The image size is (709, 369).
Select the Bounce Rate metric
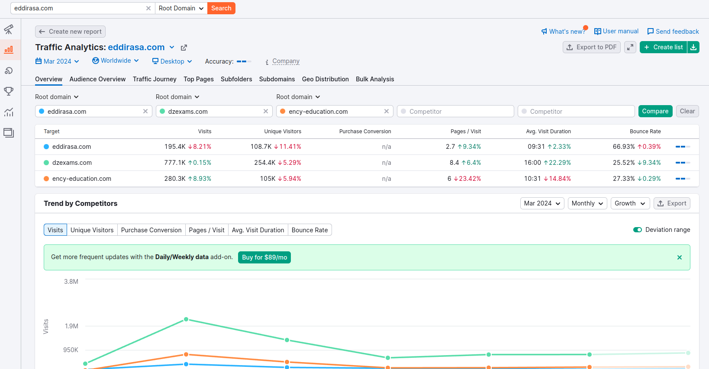[309, 230]
